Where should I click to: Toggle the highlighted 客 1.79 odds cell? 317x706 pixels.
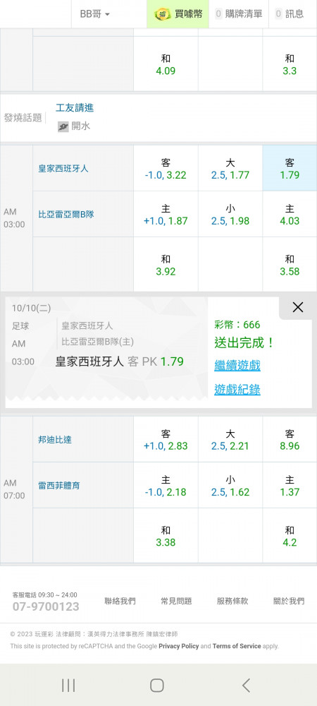tap(290, 169)
